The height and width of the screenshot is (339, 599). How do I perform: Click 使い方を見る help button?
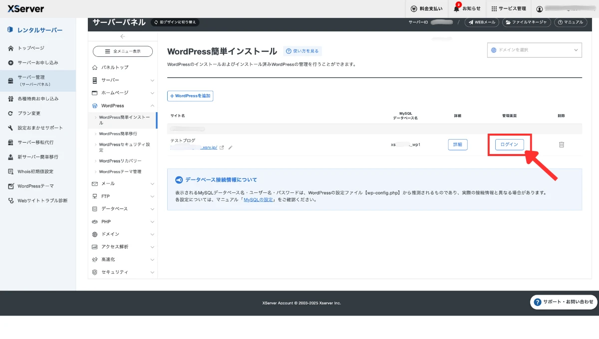point(302,51)
